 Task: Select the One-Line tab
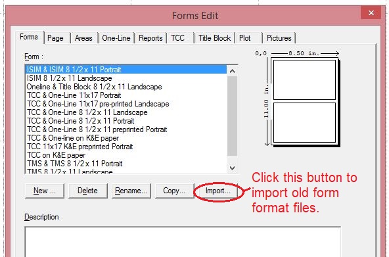[116, 38]
